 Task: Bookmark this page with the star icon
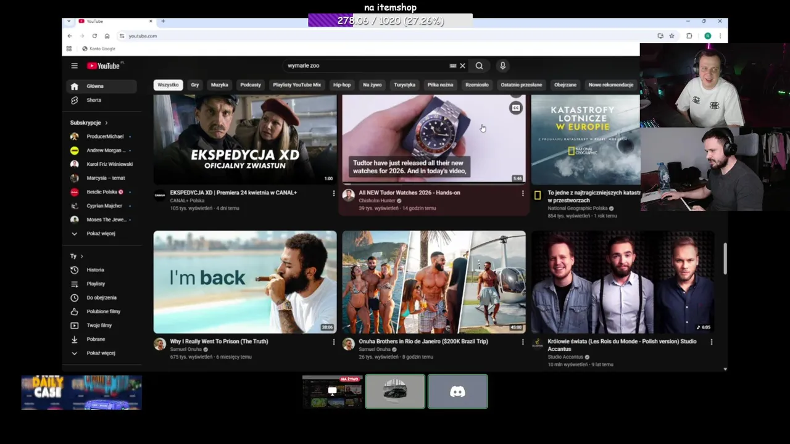click(x=671, y=36)
